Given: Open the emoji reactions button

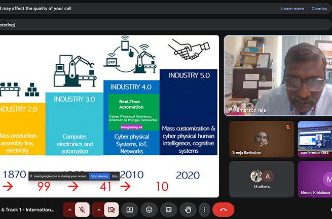Looking at the screenshot, I should point(149,209).
